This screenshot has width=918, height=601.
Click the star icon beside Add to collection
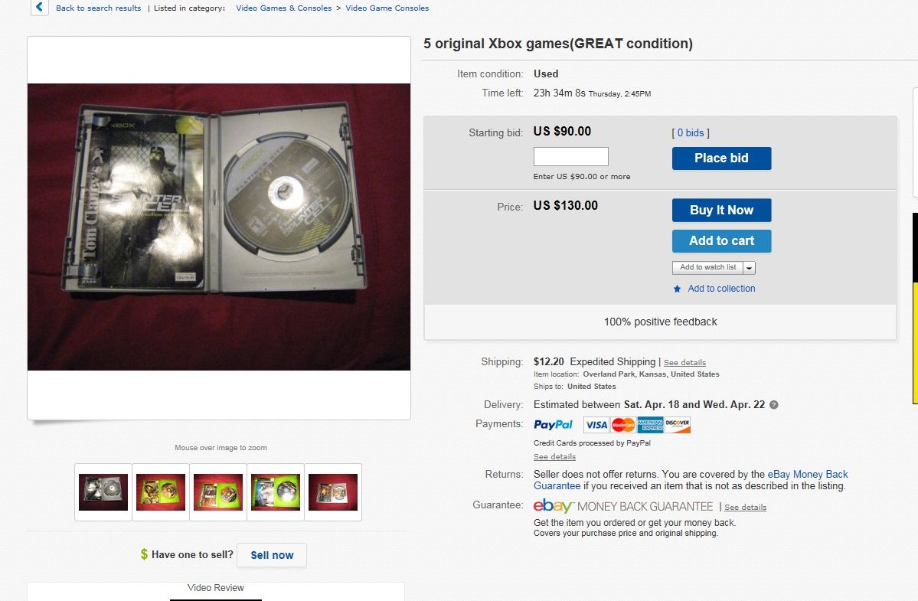pyautogui.click(x=678, y=289)
